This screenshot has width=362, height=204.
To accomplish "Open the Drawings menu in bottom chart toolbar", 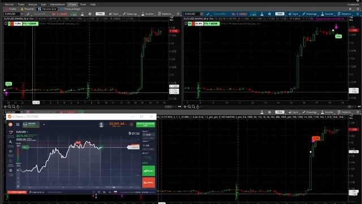I will tap(309, 112).
